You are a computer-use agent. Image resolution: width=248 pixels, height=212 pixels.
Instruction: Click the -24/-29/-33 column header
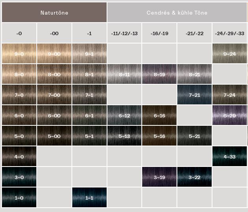pos(229,33)
